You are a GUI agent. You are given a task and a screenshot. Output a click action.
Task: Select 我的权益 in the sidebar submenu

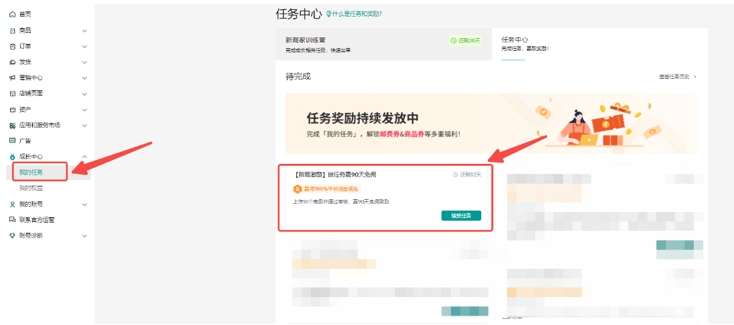click(30, 189)
